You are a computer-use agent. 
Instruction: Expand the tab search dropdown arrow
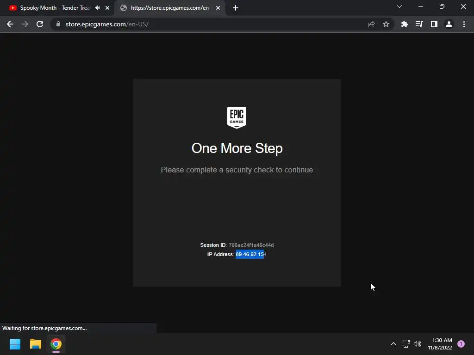[399, 6]
